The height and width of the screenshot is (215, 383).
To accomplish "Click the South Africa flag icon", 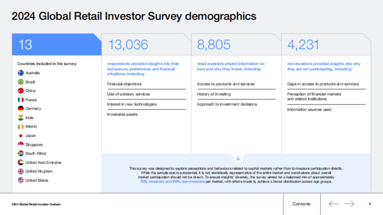I will click(x=21, y=154).
